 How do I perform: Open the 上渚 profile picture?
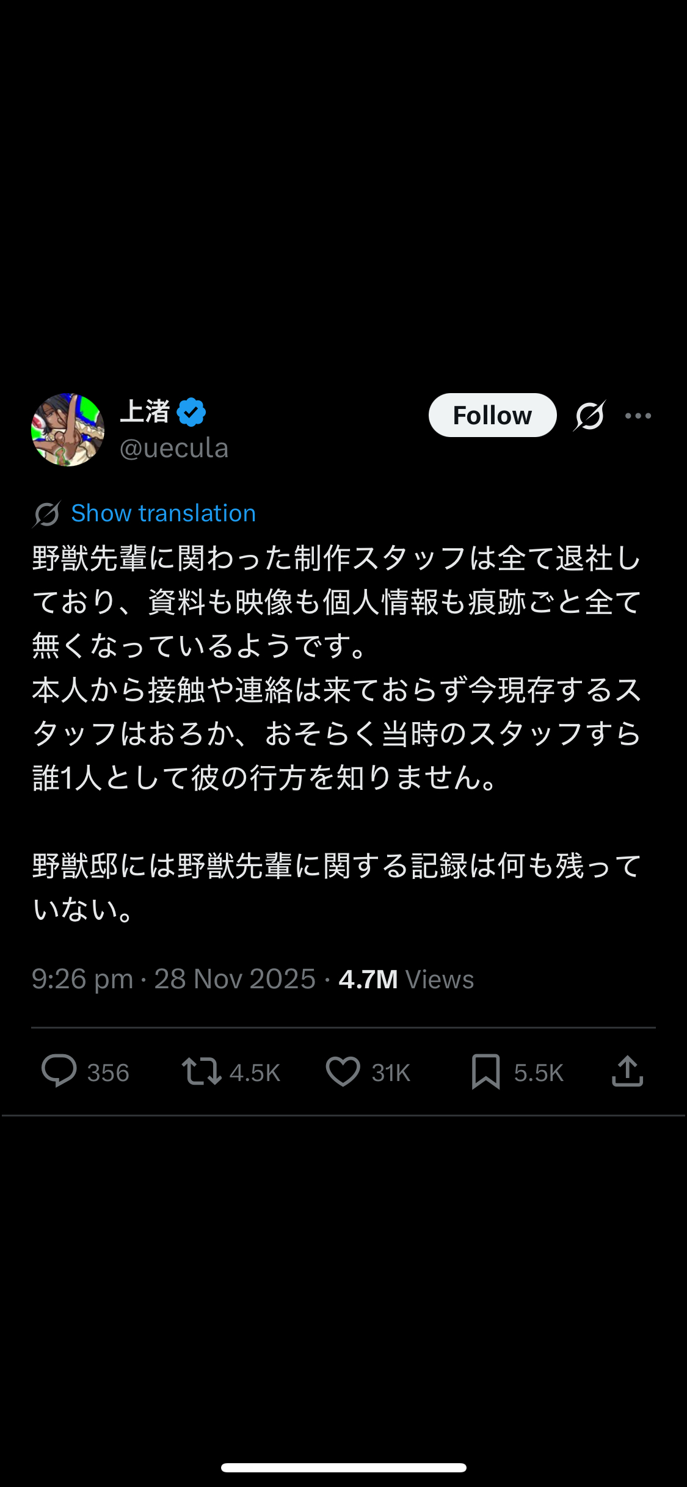tap(68, 430)
